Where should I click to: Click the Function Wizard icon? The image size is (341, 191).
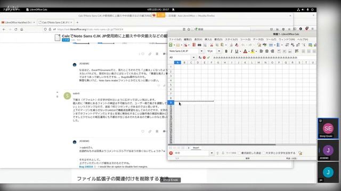(x=200, y=57)
